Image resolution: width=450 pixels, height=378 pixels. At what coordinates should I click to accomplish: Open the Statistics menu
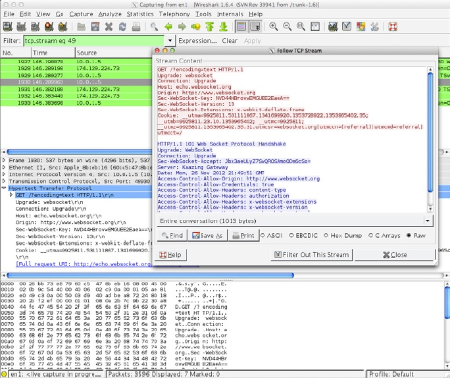click(139, 13)
